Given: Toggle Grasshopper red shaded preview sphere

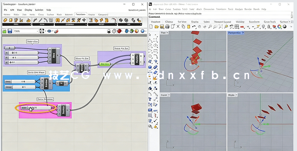Looking at the screenshot, I should (x=119, y=31).
